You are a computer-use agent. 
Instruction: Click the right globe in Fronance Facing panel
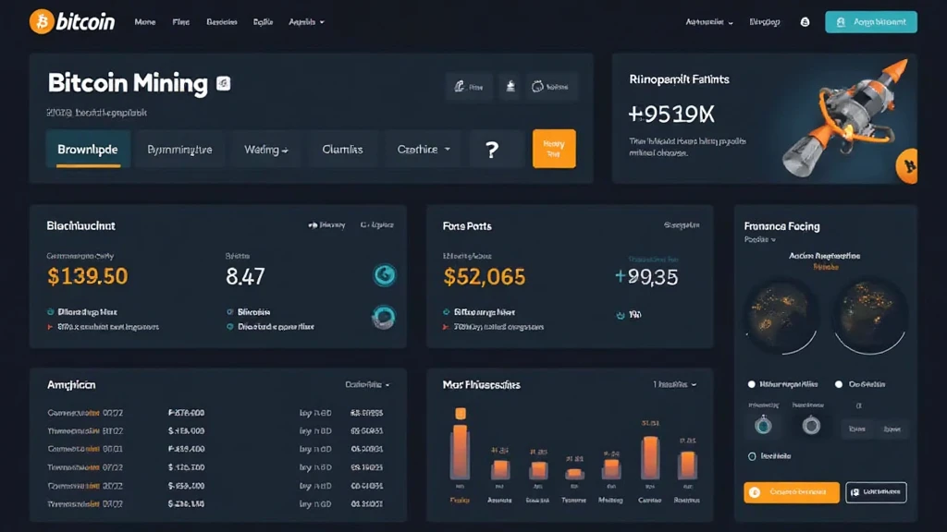869,317
